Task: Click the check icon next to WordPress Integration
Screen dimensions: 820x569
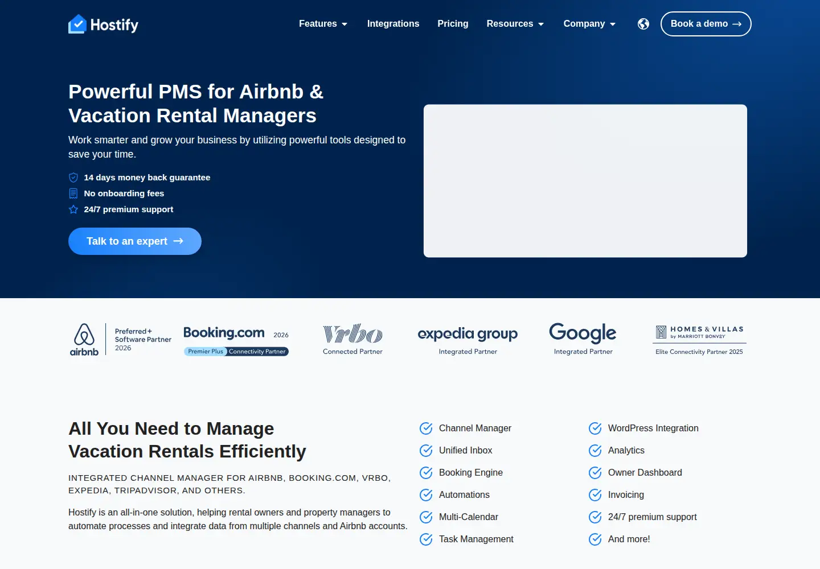Action: 595,428
